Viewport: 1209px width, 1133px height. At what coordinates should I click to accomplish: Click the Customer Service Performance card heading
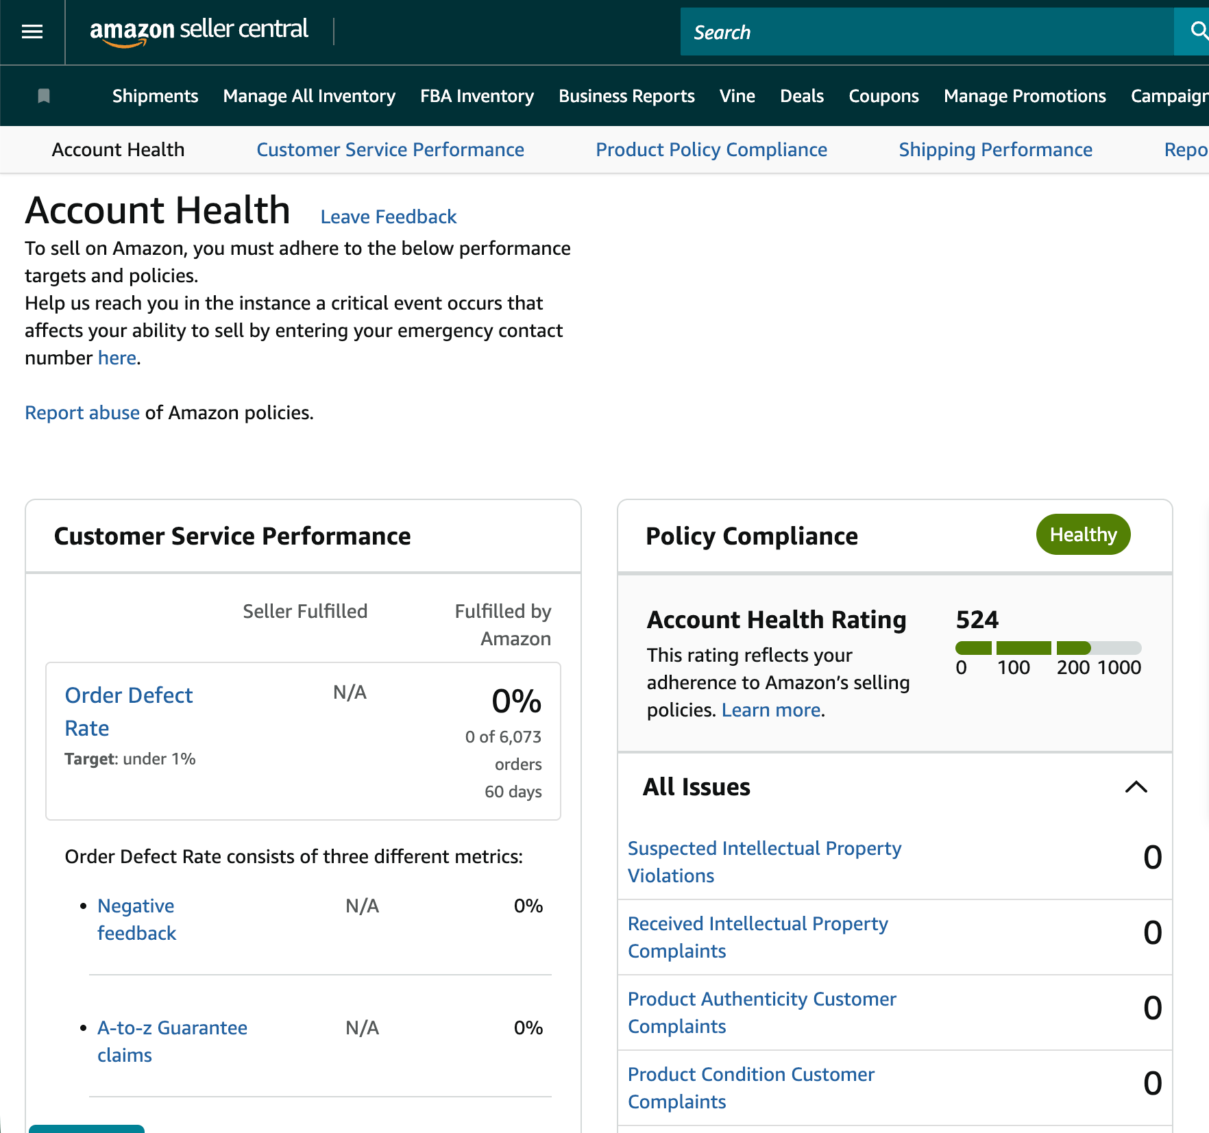232,536
